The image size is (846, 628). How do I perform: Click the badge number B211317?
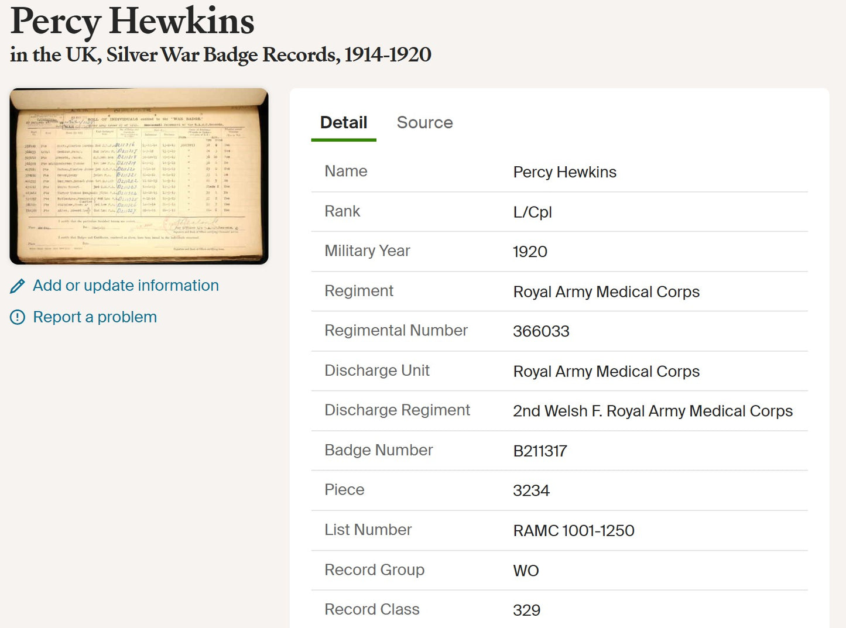(540, 451)
